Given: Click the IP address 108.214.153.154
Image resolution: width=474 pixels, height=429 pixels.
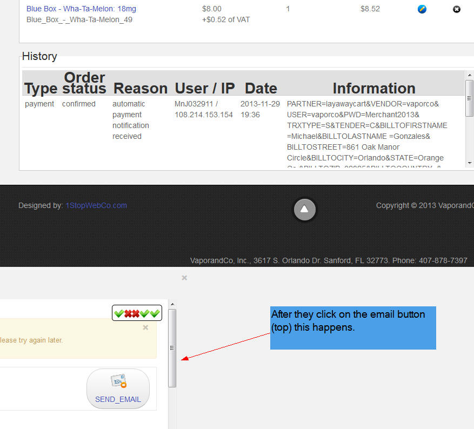Looking at the screenshot, I should 204,115.
